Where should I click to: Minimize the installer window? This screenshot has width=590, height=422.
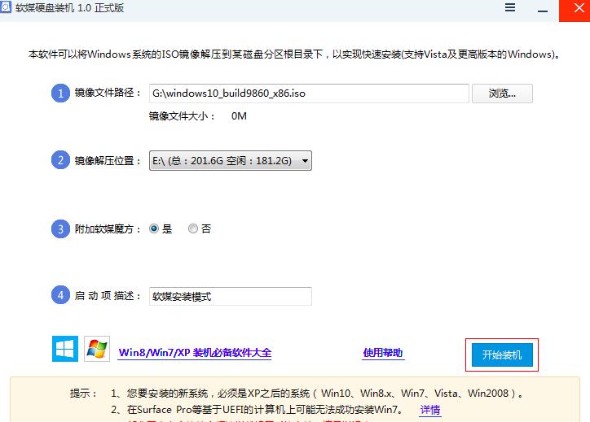point(542,11)
